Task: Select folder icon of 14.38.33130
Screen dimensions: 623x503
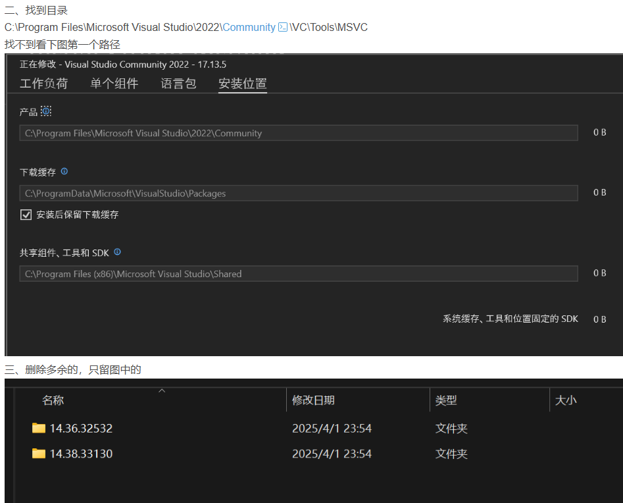Action: [39, 454]
